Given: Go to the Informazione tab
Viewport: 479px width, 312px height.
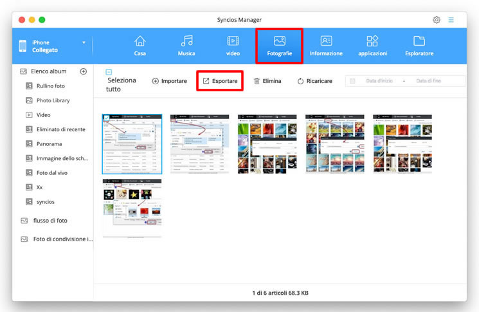Looking at the screenshot, I should click(x=326, y=46).
